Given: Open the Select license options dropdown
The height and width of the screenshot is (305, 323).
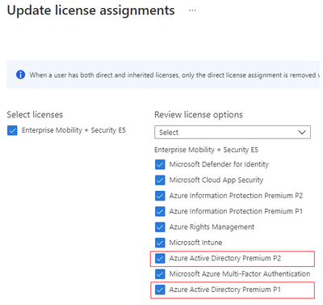Looking at the screenshot, I should (233, 132).
